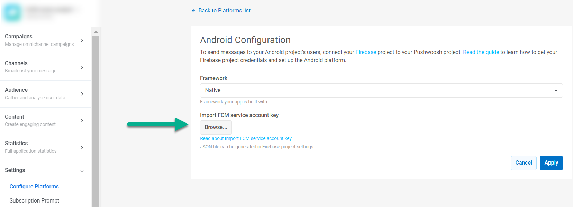This screenshot has width=573, height=207.
Task: Click the Pushwoosh logo icon
Action: [x=12, y=13]
